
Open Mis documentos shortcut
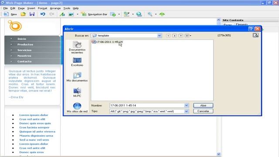click(x=77, y=77)
